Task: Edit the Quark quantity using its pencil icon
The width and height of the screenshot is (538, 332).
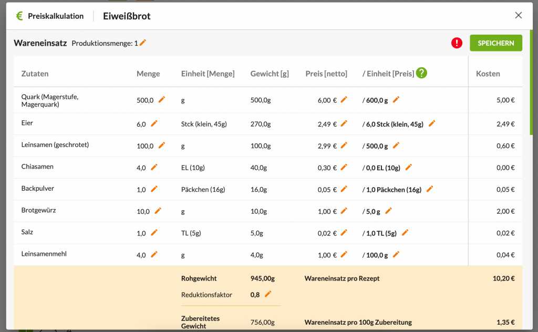Action: 162,99
